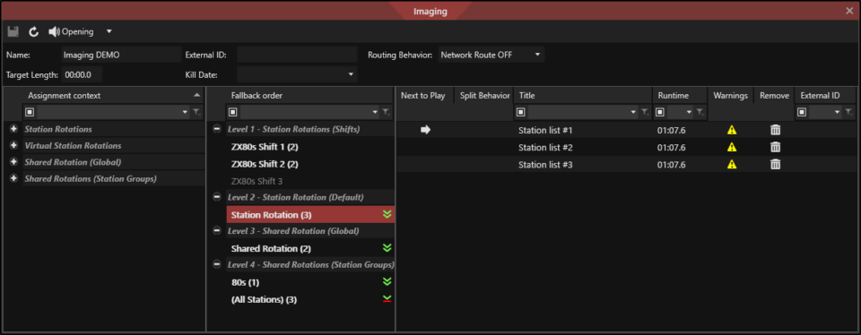The image size is (861, 335).
Task: Collapse Level 3 - Shared Rotation (Global)
Action: pos(217,231)
